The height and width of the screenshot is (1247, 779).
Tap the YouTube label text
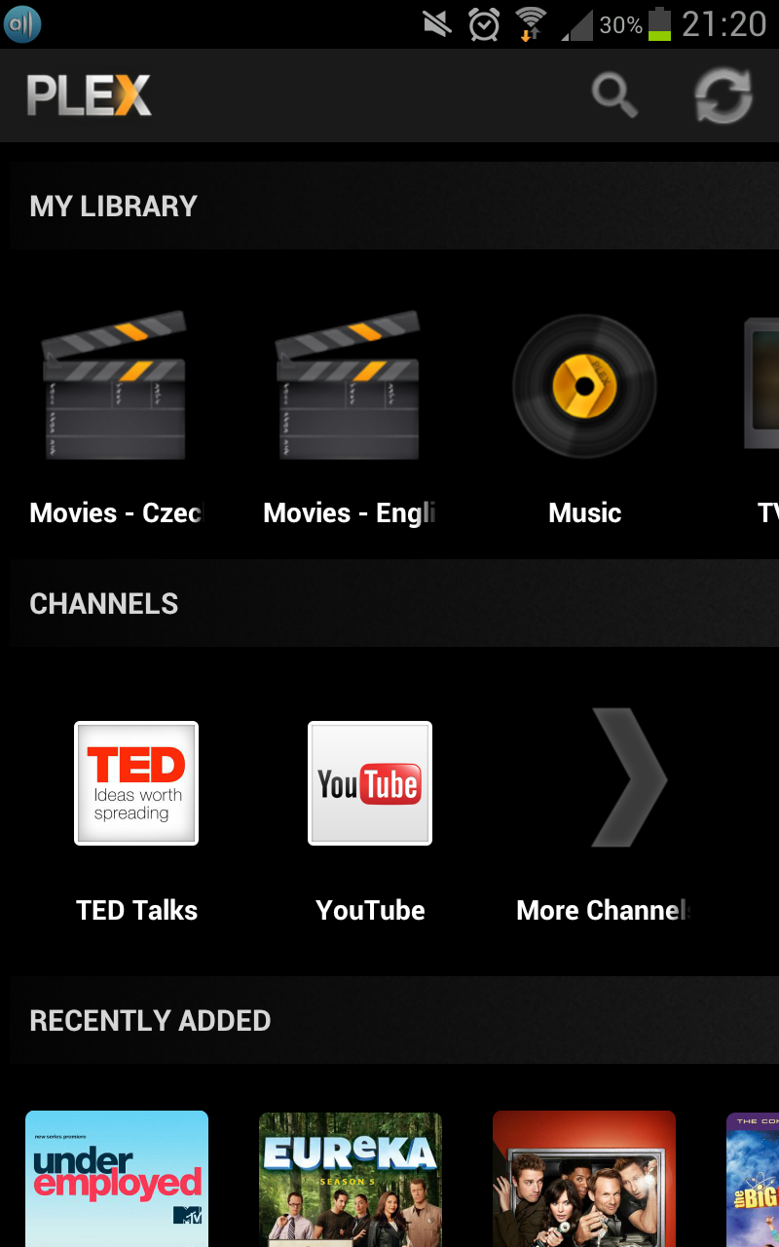coord(370,910)
